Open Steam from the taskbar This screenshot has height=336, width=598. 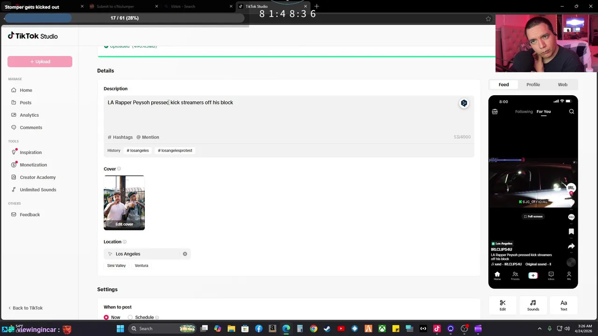[x=327, y=329]
